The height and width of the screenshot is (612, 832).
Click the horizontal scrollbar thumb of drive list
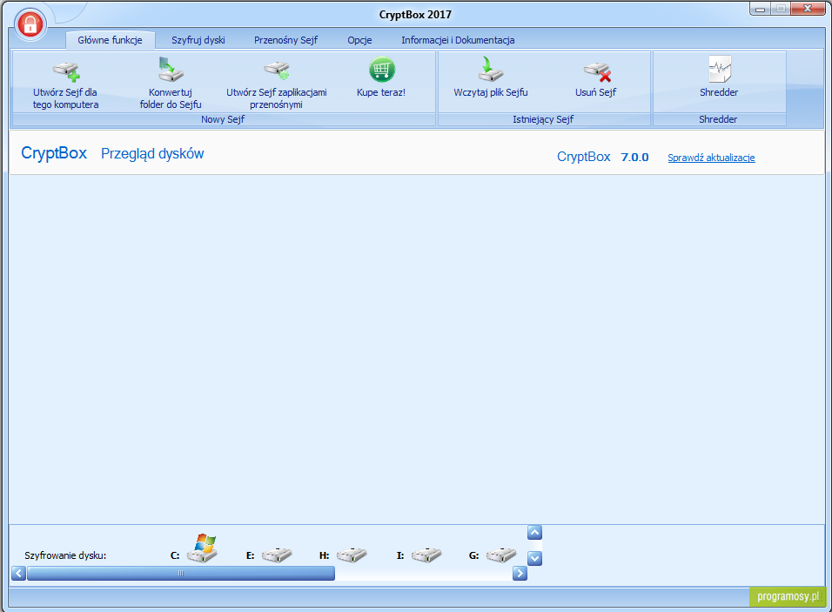click(x=181, y=573)
